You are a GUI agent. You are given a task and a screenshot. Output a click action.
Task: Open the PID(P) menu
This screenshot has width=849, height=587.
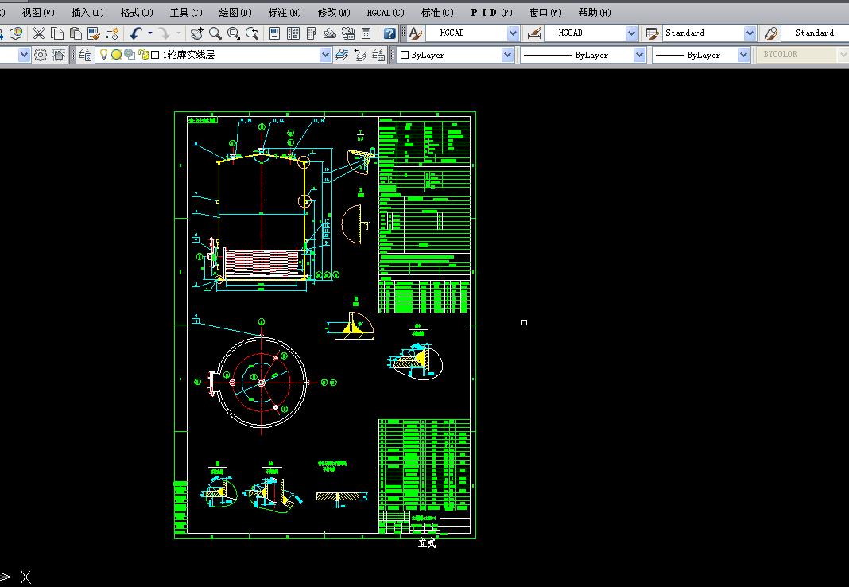pyautogui.click(x=491, y=13)
